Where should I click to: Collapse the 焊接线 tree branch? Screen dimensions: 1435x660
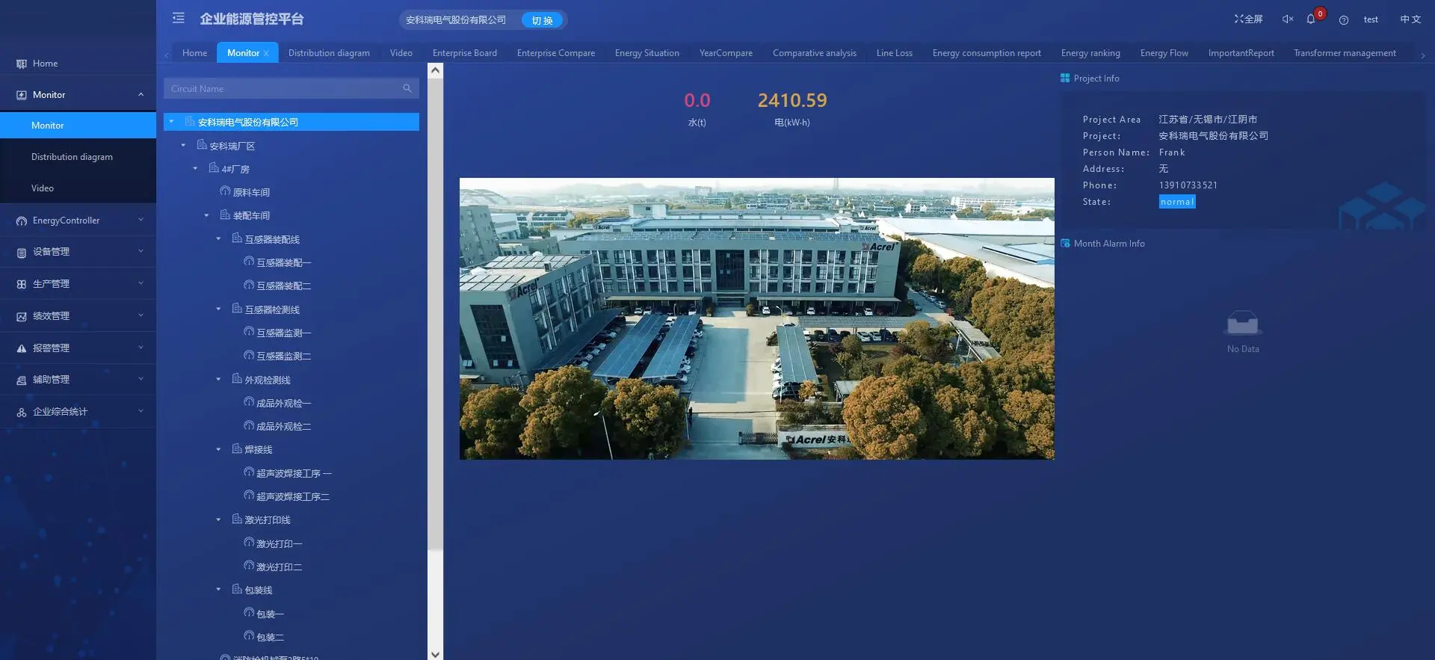219,450
